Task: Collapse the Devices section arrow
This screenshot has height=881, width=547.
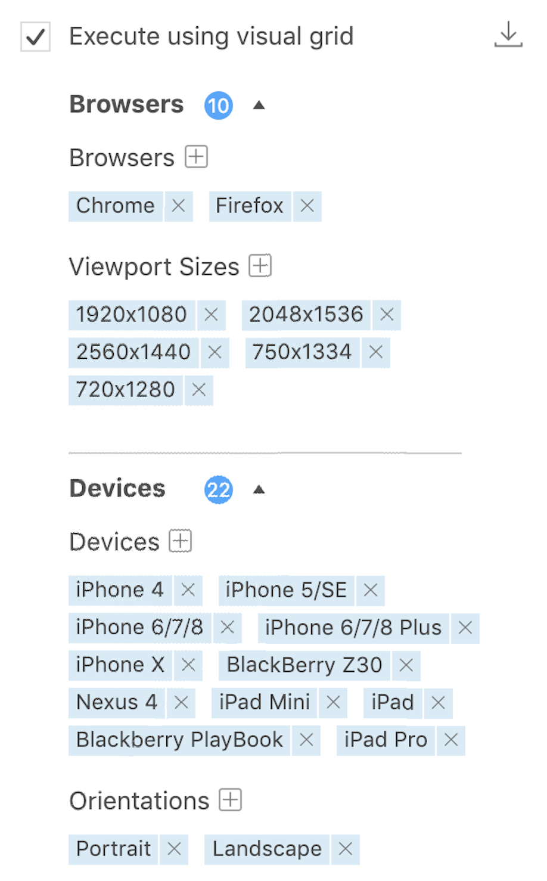Action: (x=259, y=490)
